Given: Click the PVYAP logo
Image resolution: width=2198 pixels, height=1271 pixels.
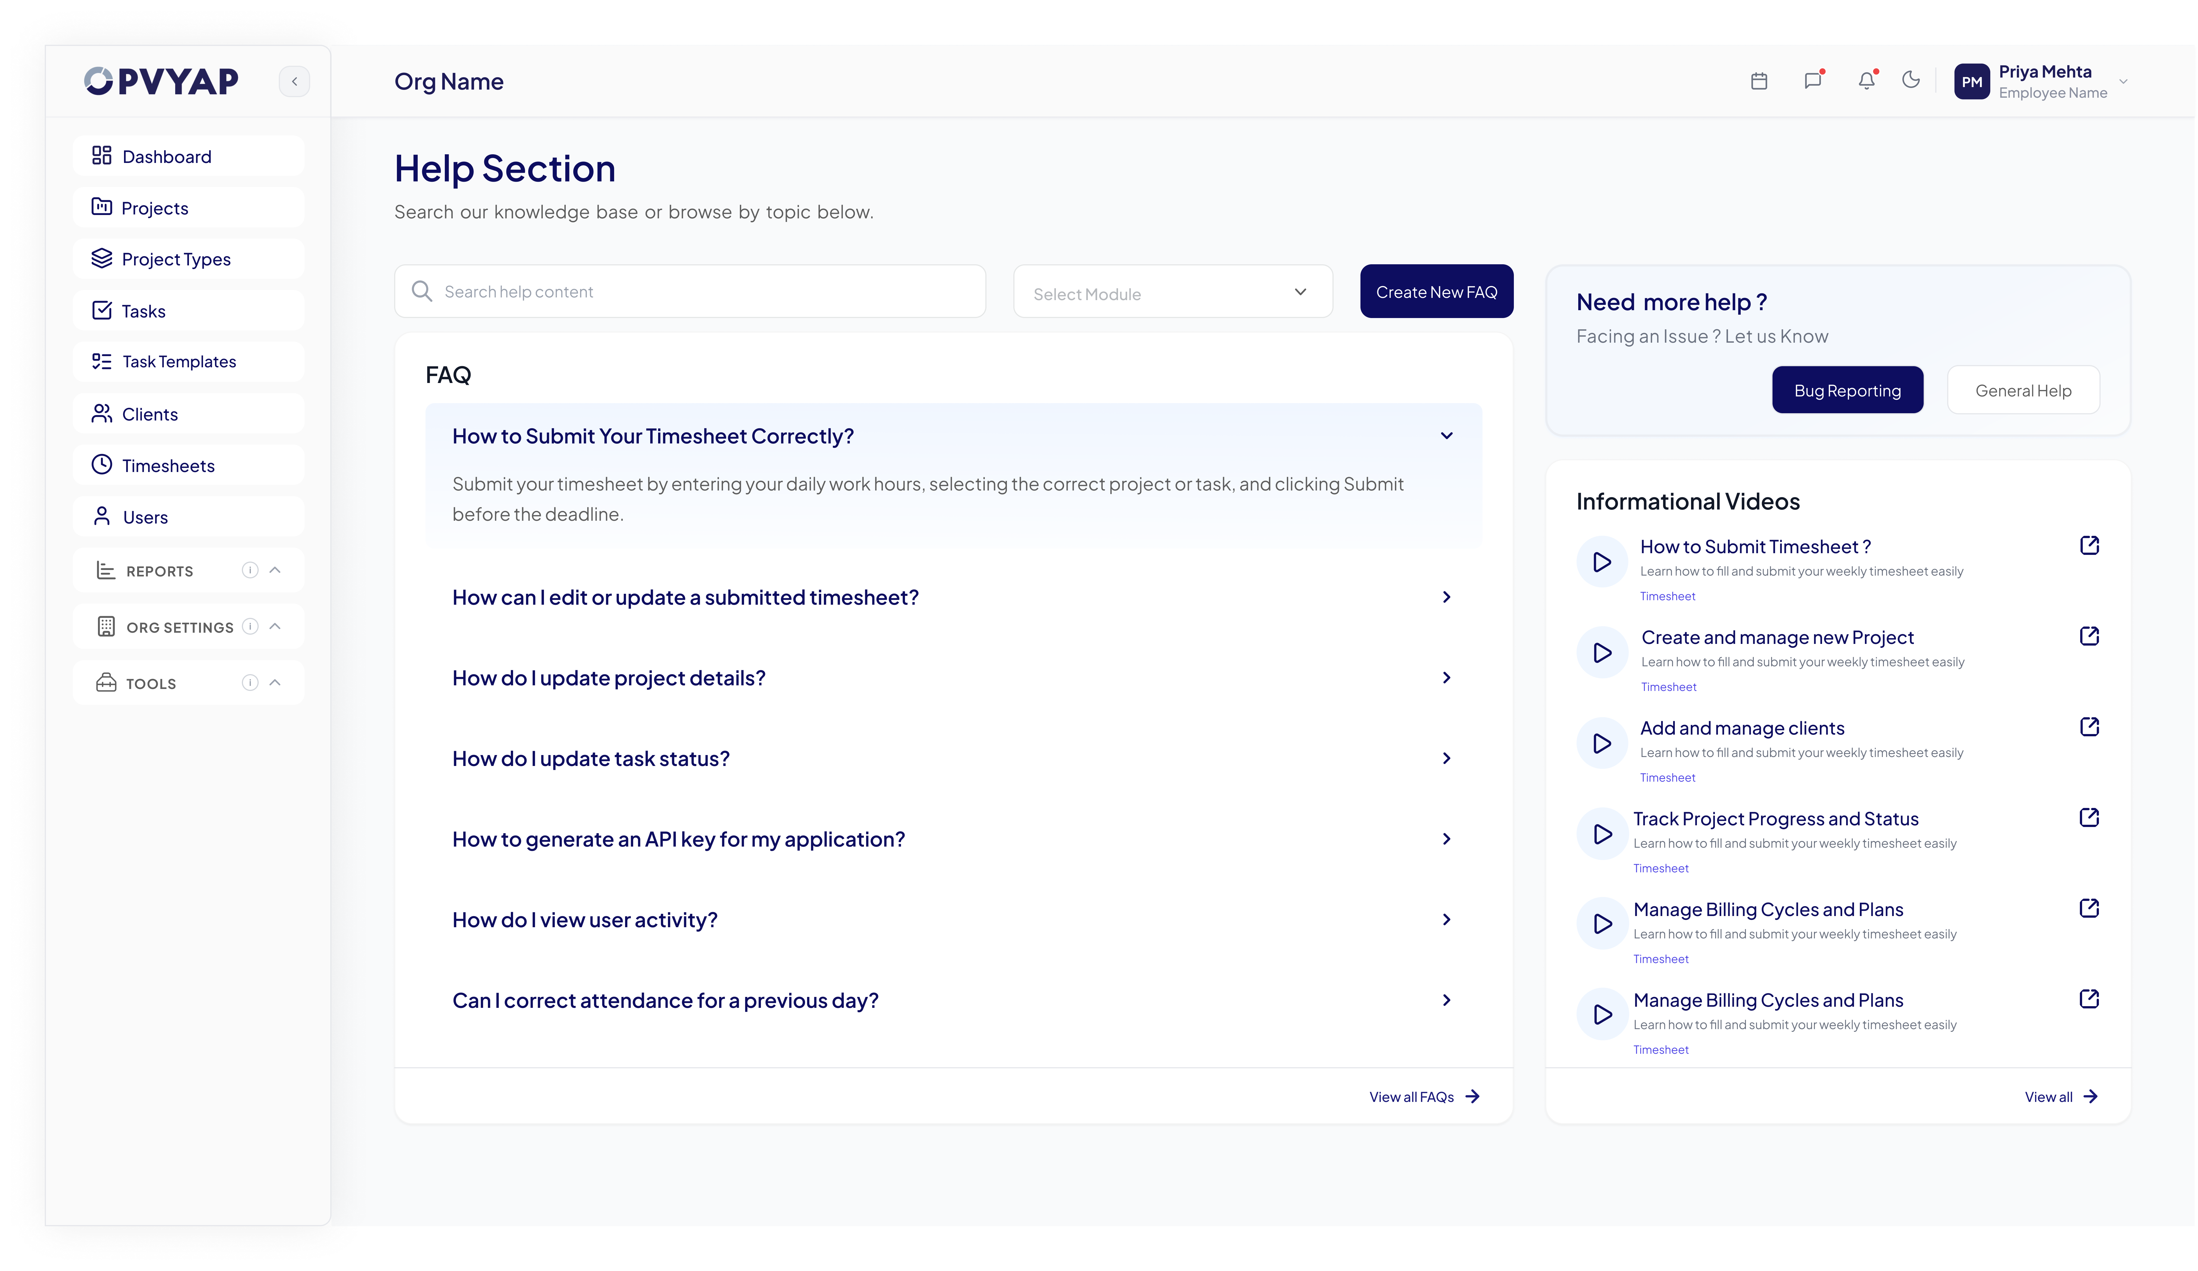Looking at the screenshot, I should tap(161, 81).
